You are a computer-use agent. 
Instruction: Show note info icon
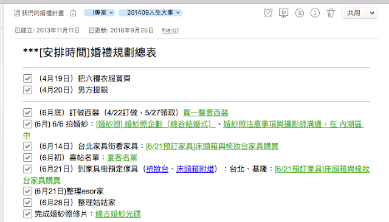(x=315, y=13)
